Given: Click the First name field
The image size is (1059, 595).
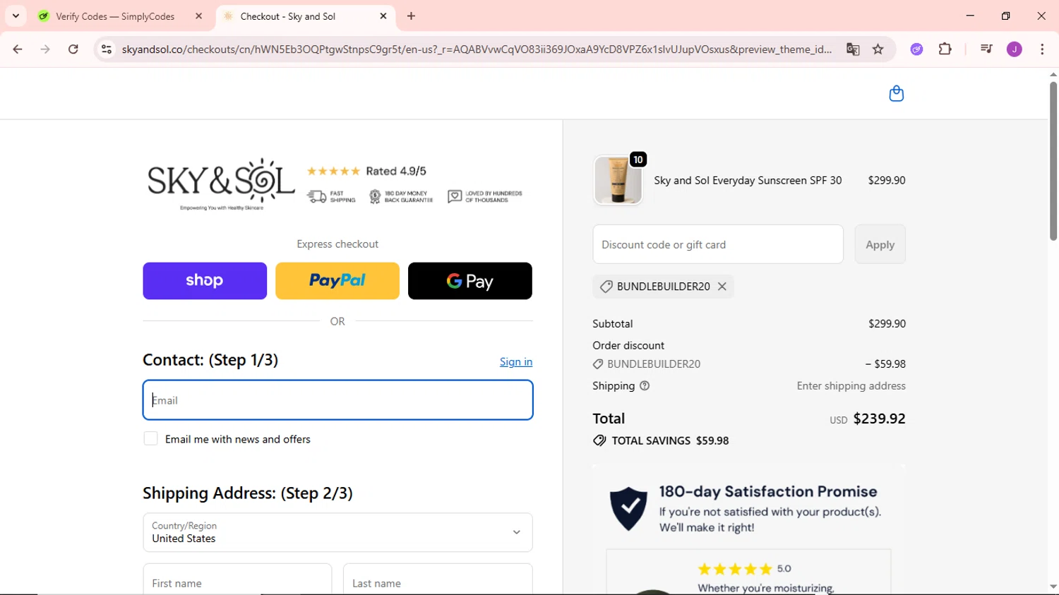Looking at the screenshot, I should 237,580.
